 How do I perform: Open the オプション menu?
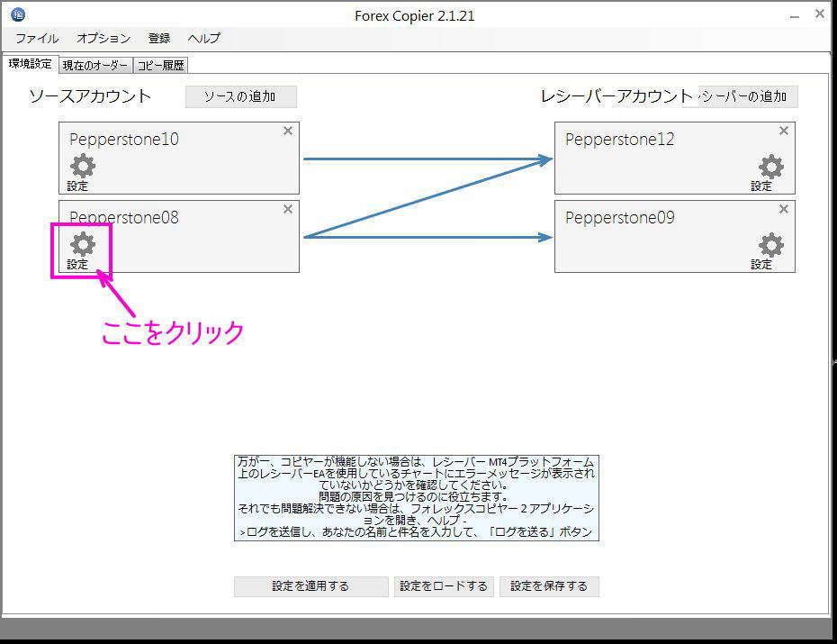102,38
